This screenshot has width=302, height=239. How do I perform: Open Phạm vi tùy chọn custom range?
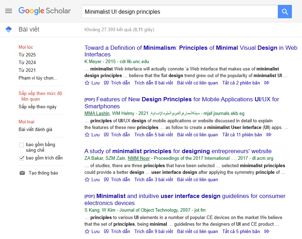[x=38, y=78]
